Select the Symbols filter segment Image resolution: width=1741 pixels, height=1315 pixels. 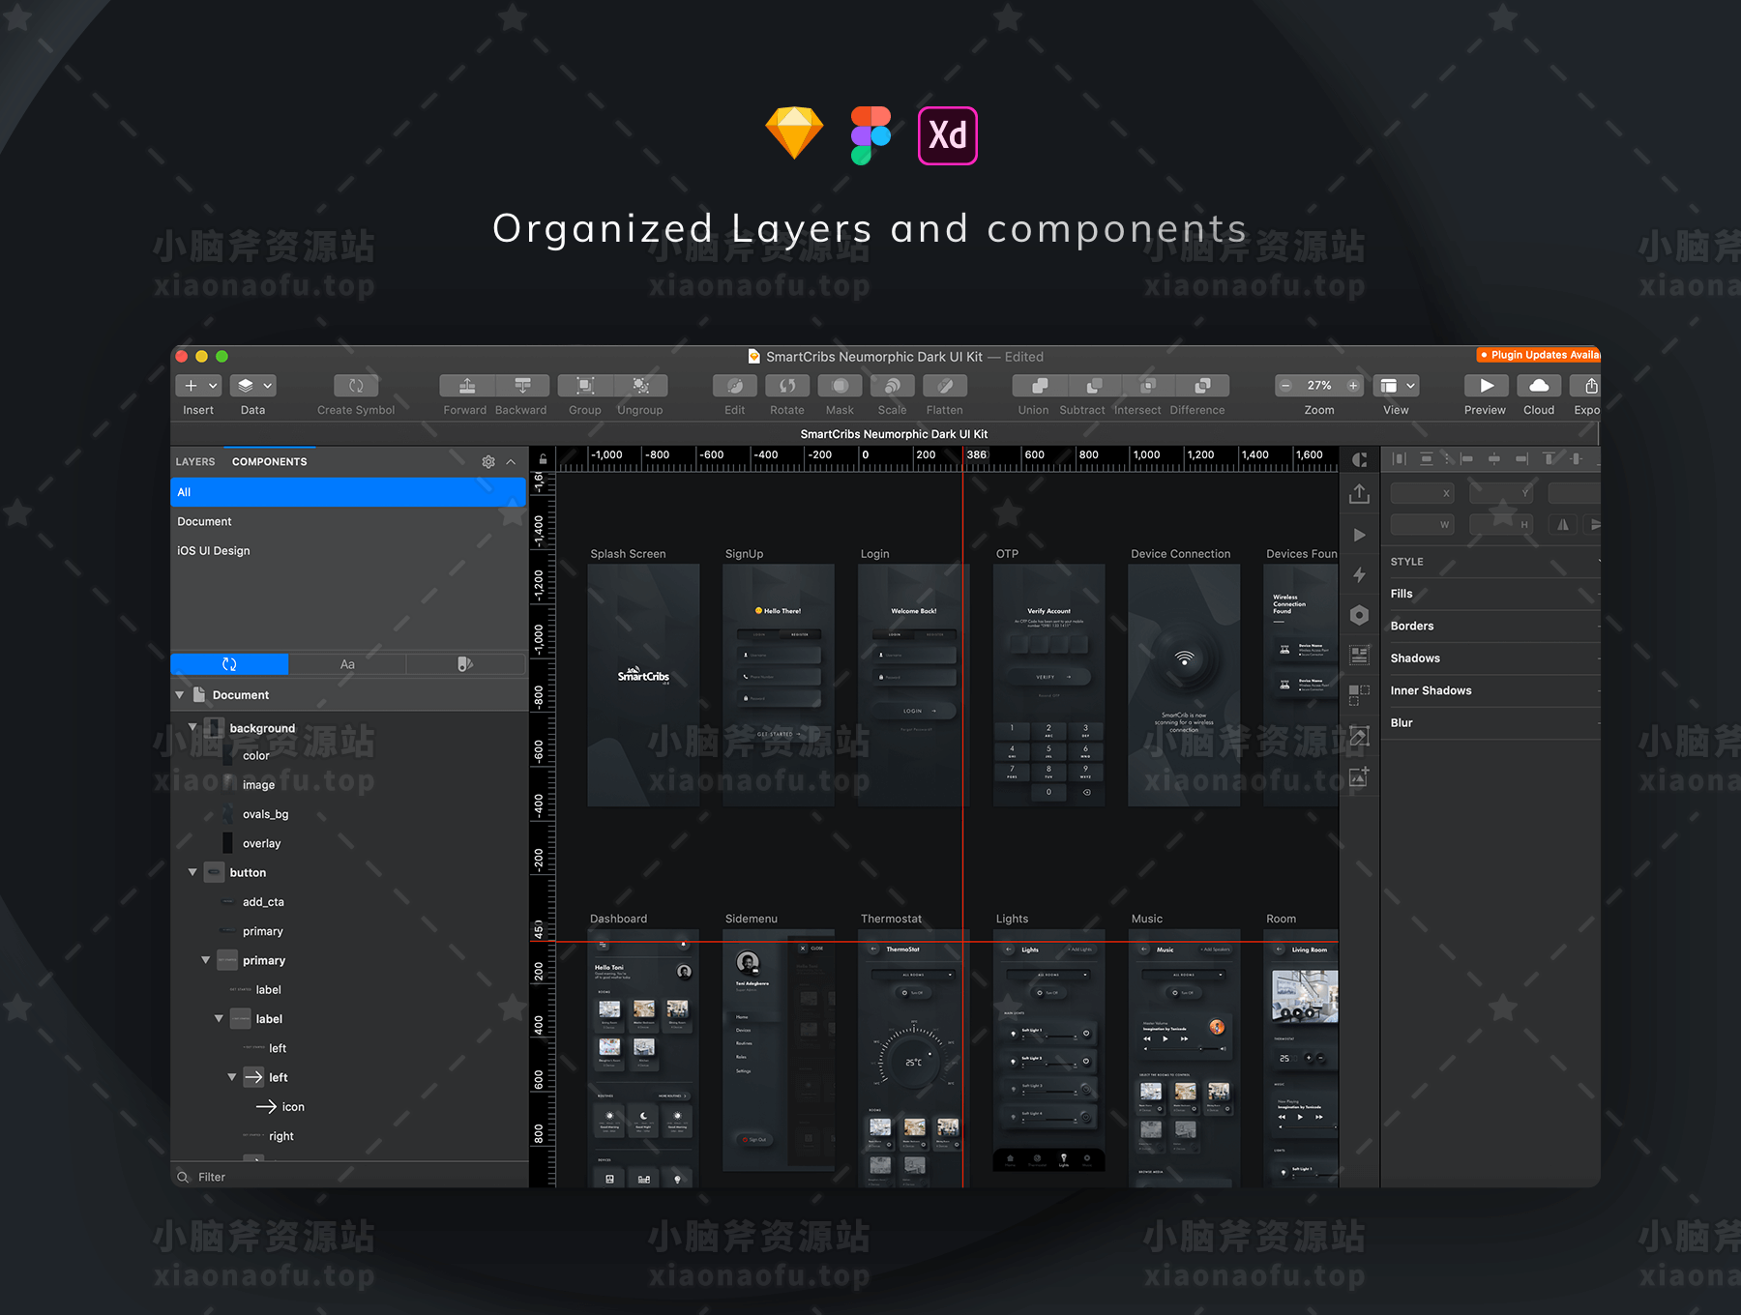229,664
